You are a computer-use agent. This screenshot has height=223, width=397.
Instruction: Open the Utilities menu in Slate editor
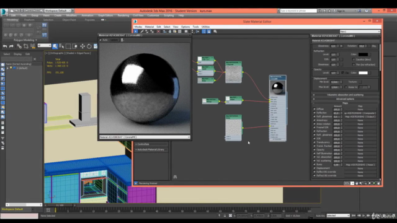205,27
